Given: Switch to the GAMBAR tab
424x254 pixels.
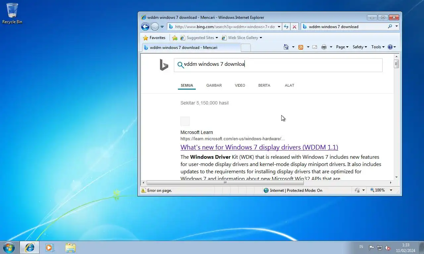Looking at the screenshot, I should pos(214,85).
